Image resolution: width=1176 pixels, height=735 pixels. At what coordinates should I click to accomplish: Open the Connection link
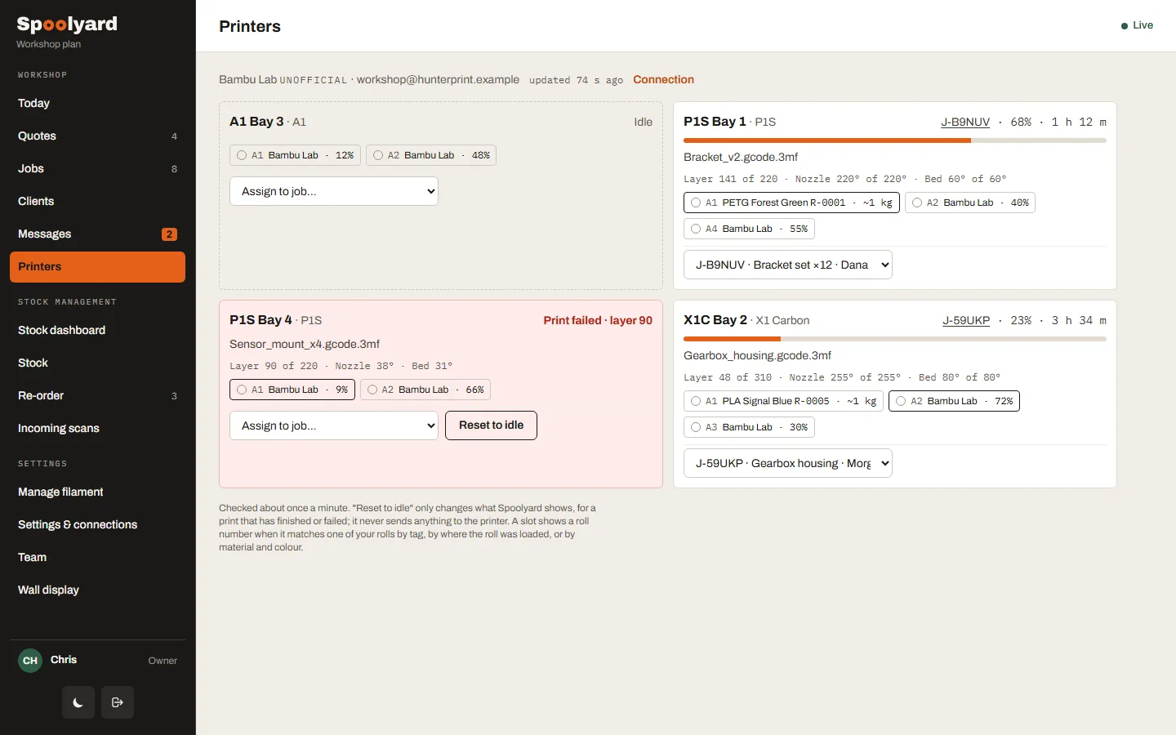(x=663, y=80)
